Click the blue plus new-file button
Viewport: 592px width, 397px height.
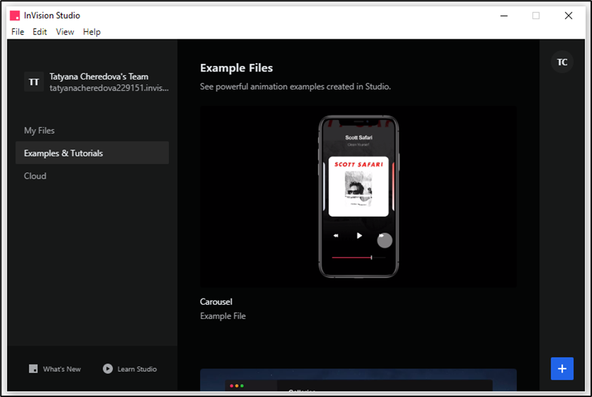coord(561,368)
